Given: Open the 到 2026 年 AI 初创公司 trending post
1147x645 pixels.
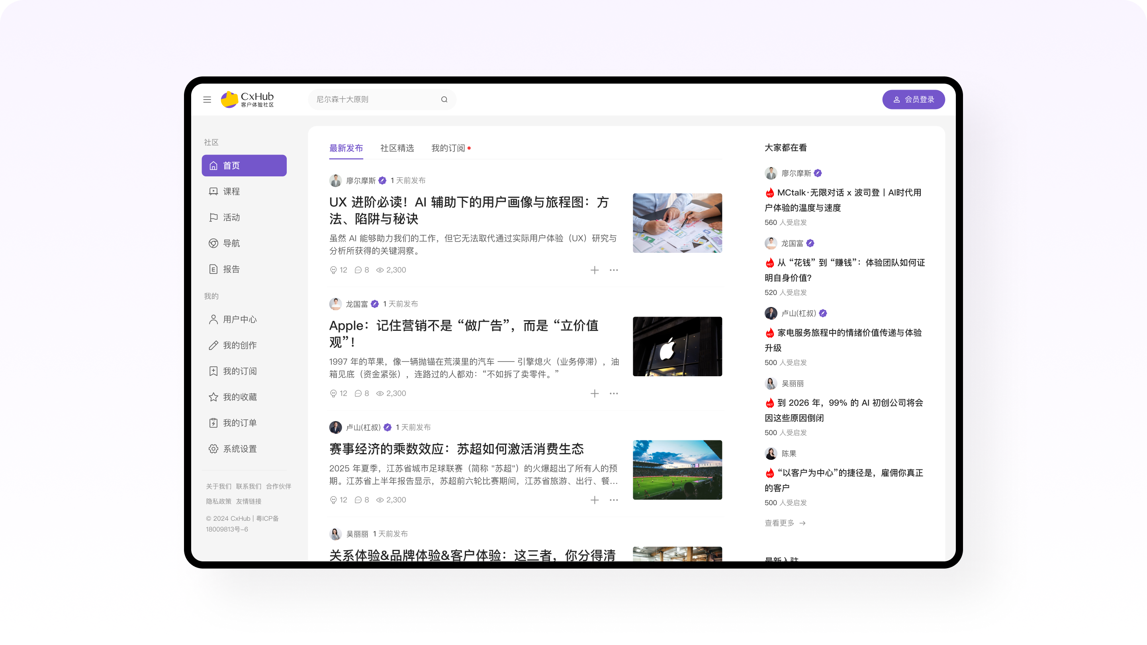Looking at the screenshot, I should click(x=844, y=410).
